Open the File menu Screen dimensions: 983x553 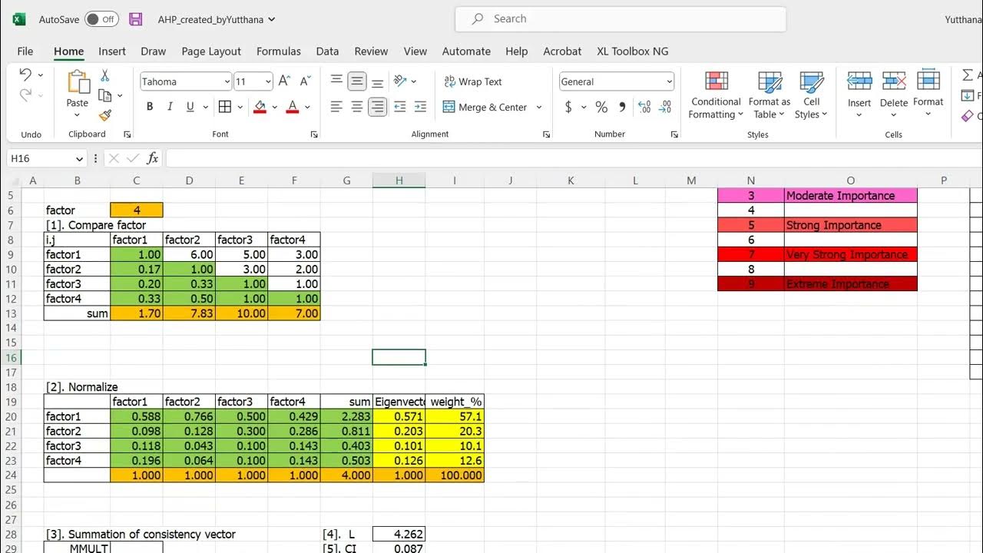click(25, 51)
